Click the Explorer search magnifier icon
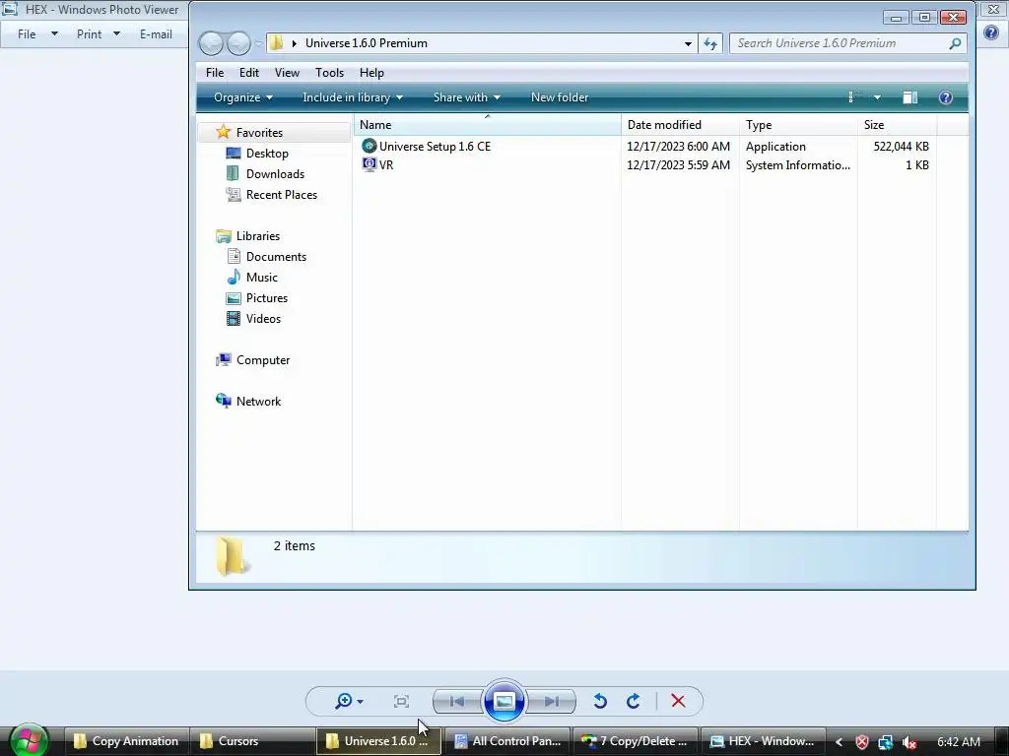Viewport: 1009px width, 756px height. [x=955, y=43]
